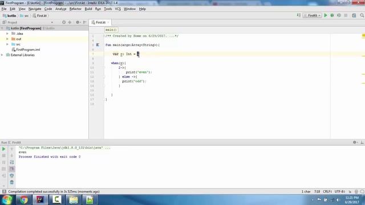
Task: Switch to the First.kt editor tab
Action: click(x=100, y=22)
